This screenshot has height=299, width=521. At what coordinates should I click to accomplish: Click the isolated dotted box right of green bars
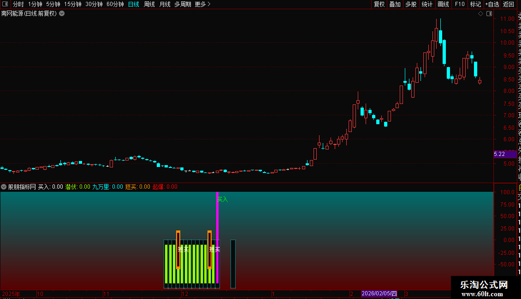(x=233, y=264)
